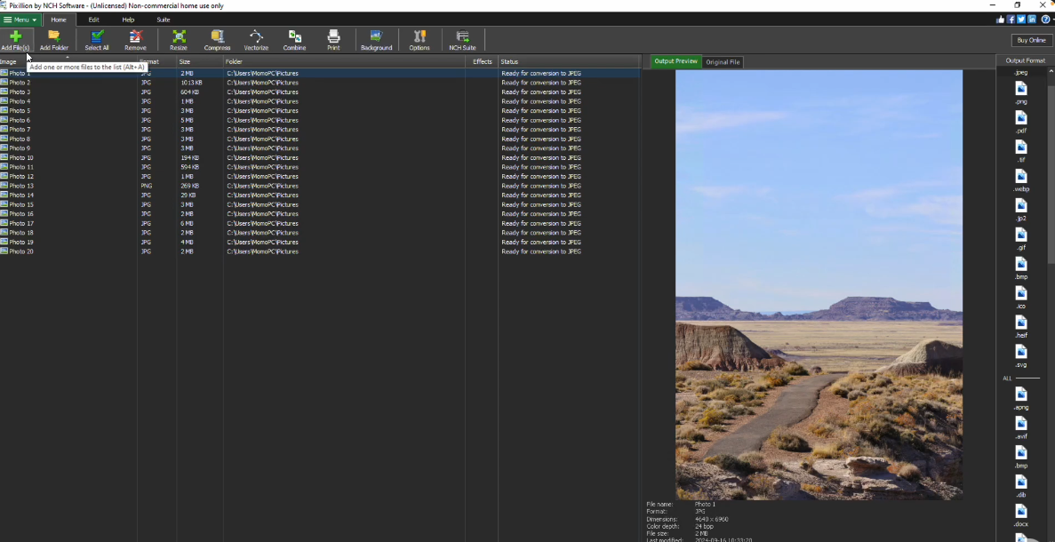Click the Remove toolbar icon
The image size is (1055, 542).
(135, 40)
